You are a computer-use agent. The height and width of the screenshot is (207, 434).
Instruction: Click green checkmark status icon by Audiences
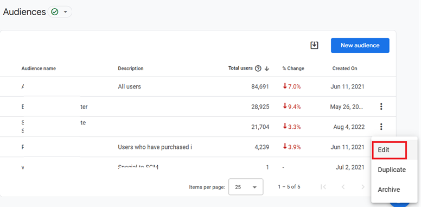55,12
